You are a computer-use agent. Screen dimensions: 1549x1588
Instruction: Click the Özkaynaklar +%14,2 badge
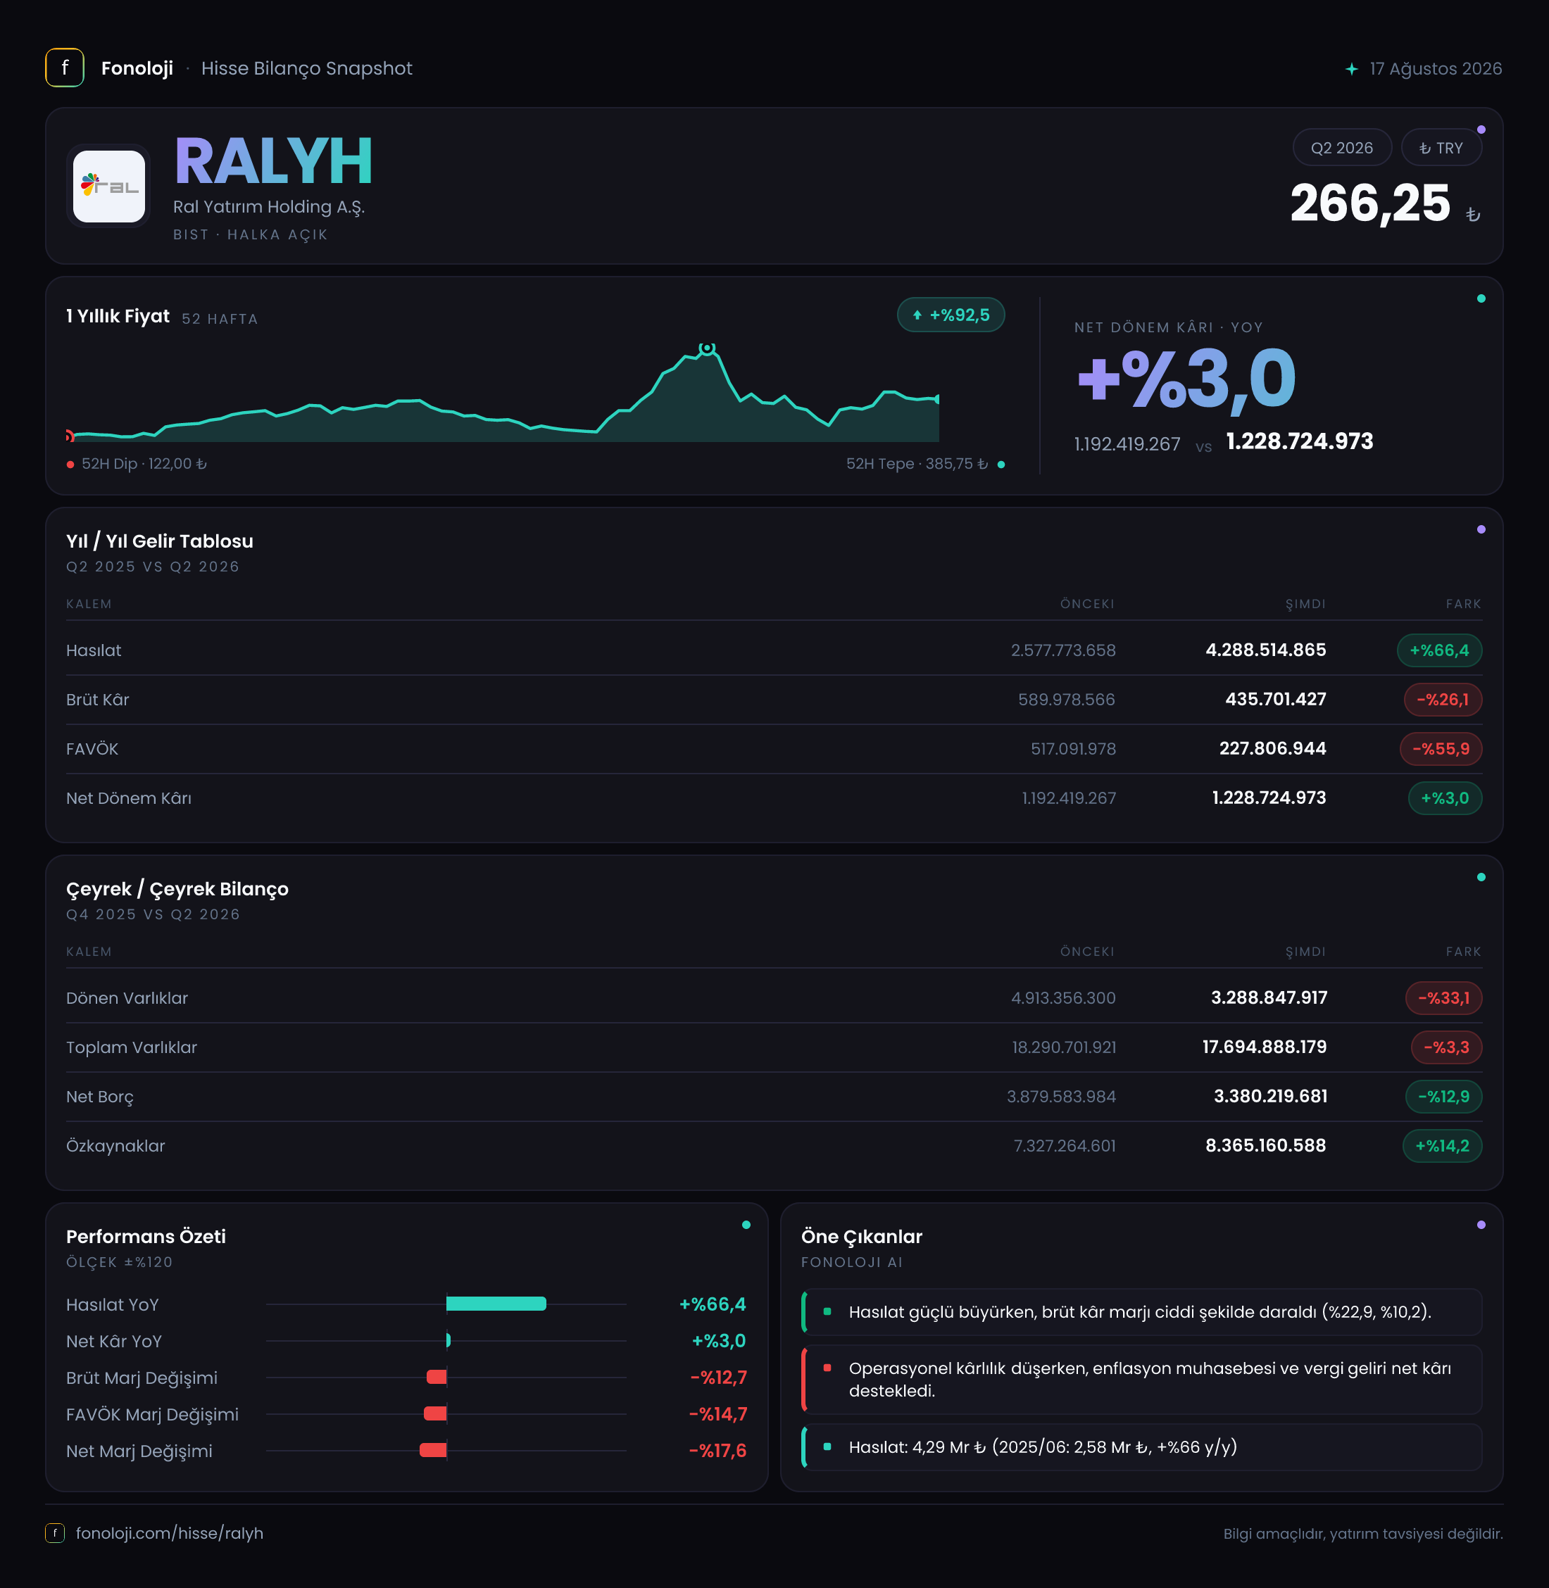coord(1441,1145)
